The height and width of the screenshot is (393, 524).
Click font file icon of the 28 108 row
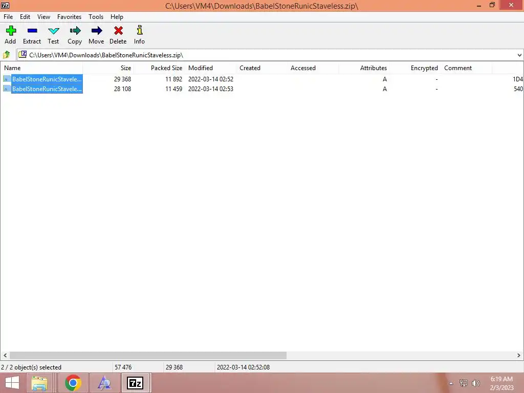(6, 89)
